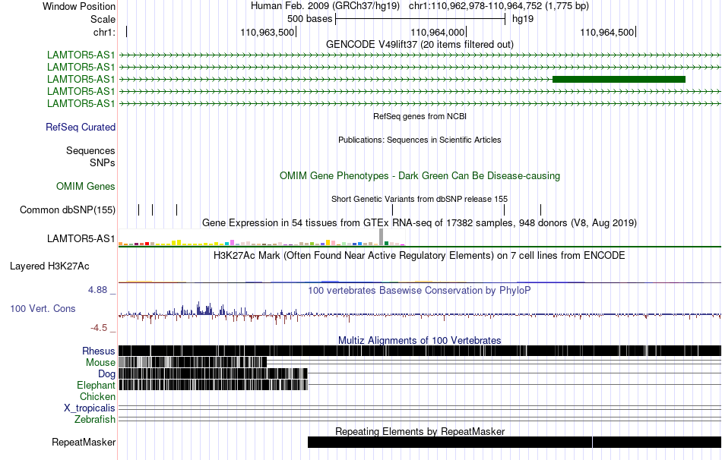Open the RepeatMasker track label
This screenshot has width=722, height=460.
[x=84, y=442]
